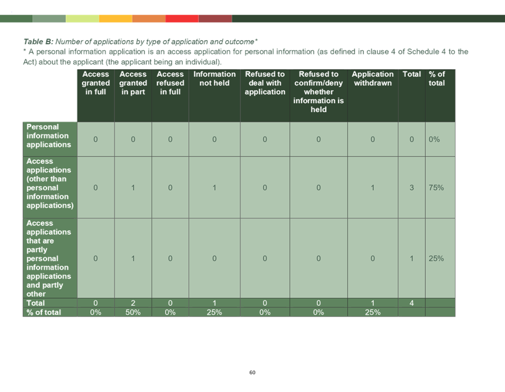This screenshot has height=392, width=505.
Task: Click the footnote starting "* A personal information application"
Action: [x=245, y=57]
